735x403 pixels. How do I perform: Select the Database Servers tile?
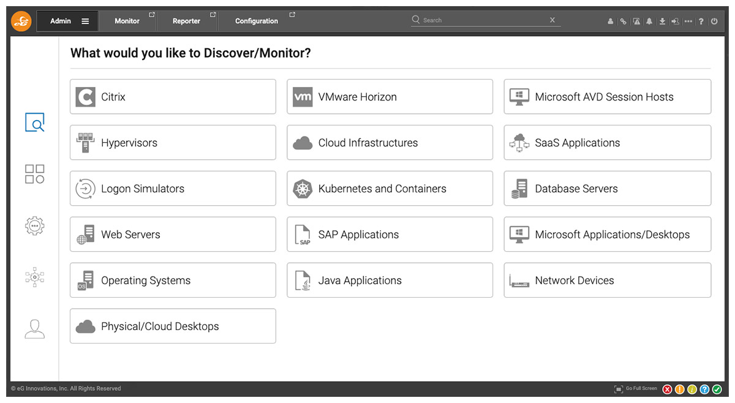(x=608, y=189)
